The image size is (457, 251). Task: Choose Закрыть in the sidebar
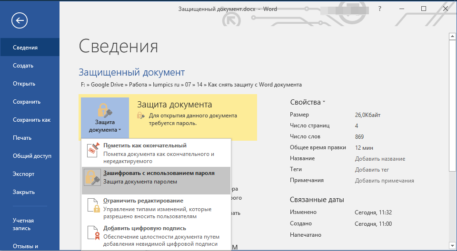click(x=30, y=192)
